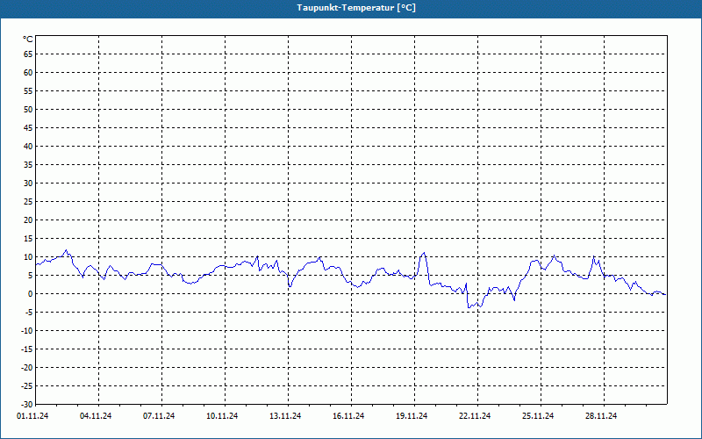Click the y-axis label '30'
702x439 pixels.
click(28, 184)
